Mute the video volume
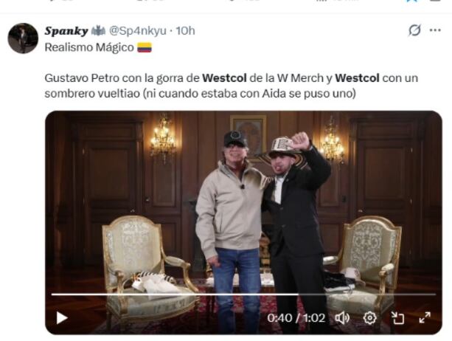This screenshot has height=341, width=452. tap(342, 318)
